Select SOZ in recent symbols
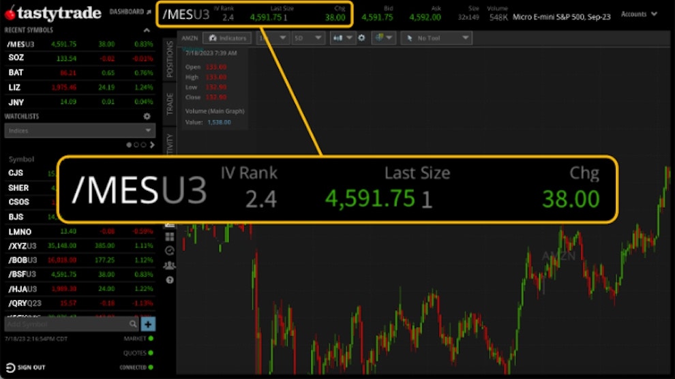 80,58
